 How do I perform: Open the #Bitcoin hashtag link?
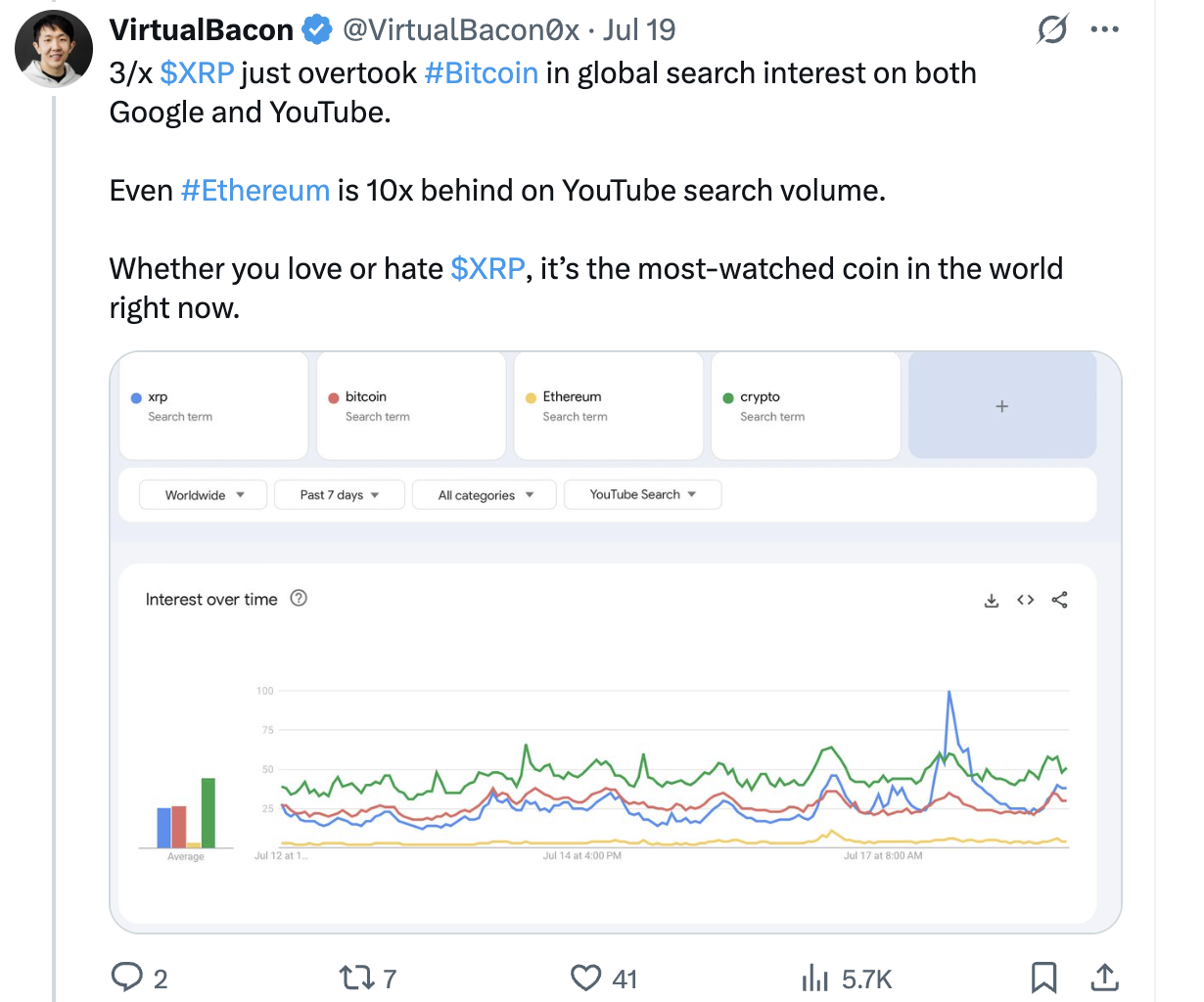point(482,73)
